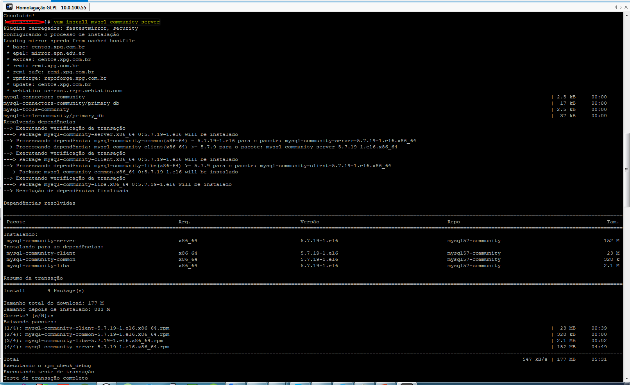Show previous tab using left arrow
630x385 pixels.
point(616,7)
